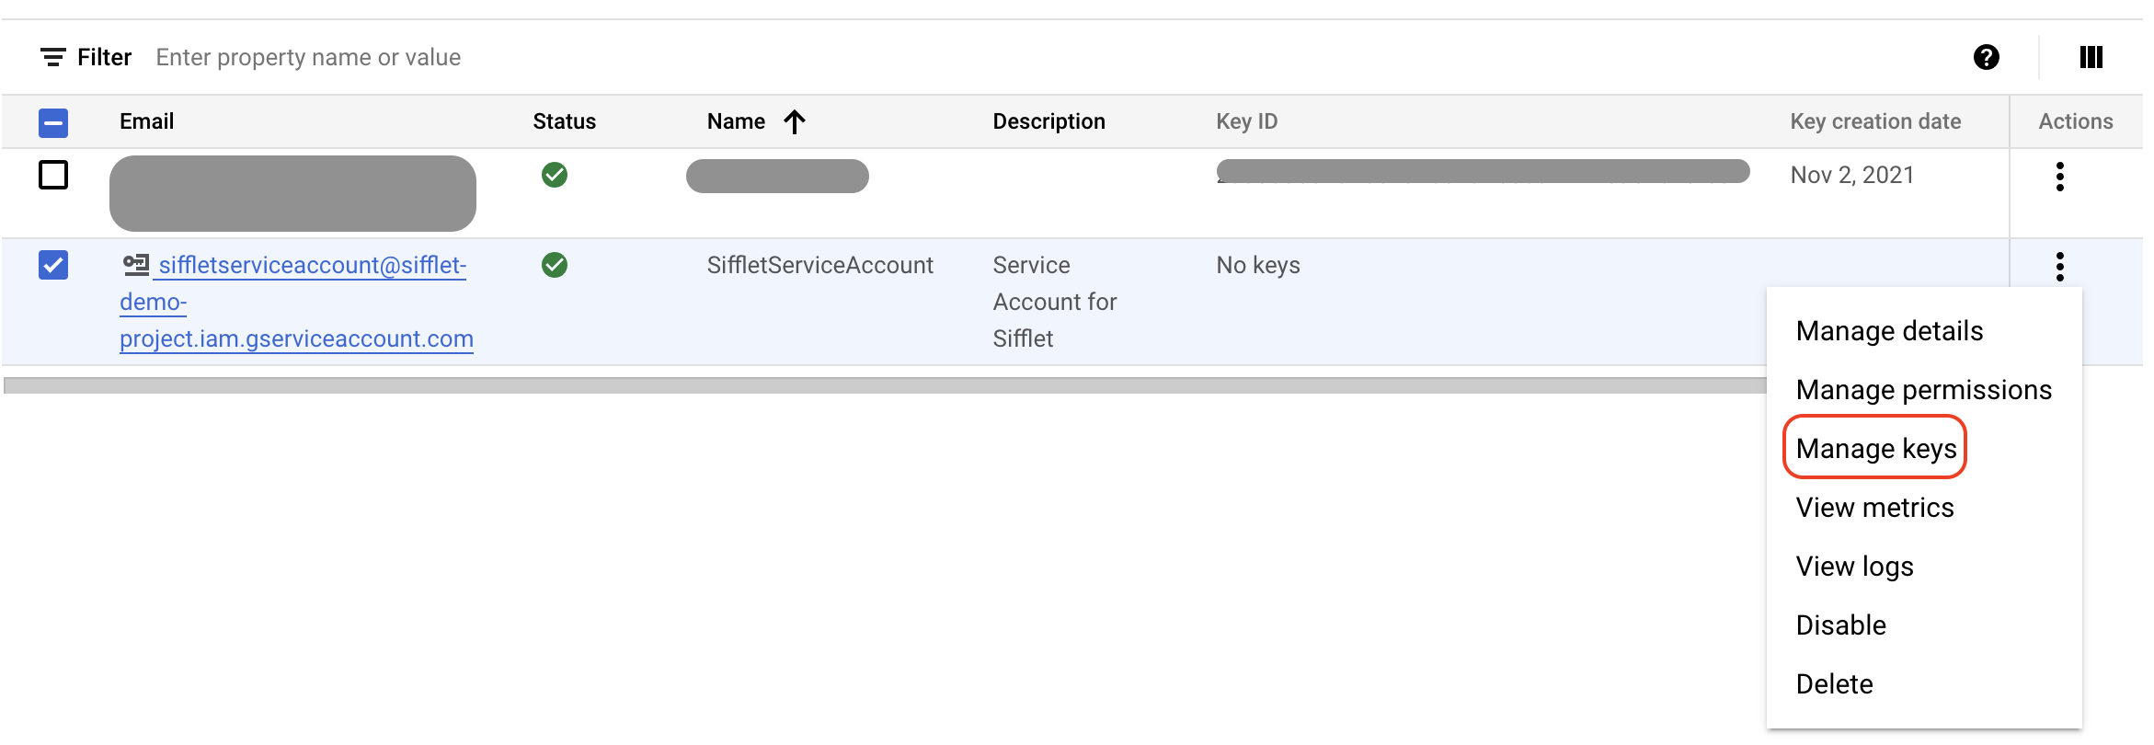Check the first row's checkbox
Screen dimensions: 2154x745
pos(53,175)
